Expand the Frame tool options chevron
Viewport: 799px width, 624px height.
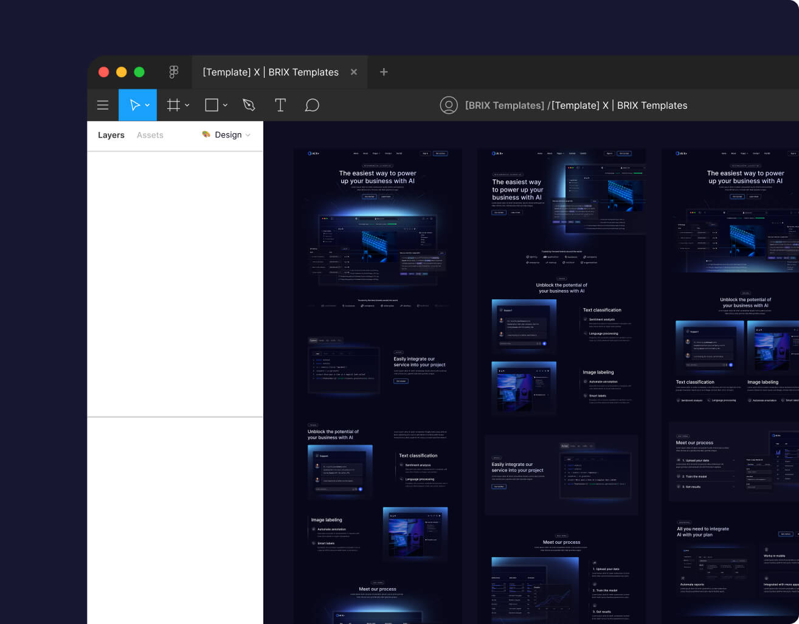[187, 105]
